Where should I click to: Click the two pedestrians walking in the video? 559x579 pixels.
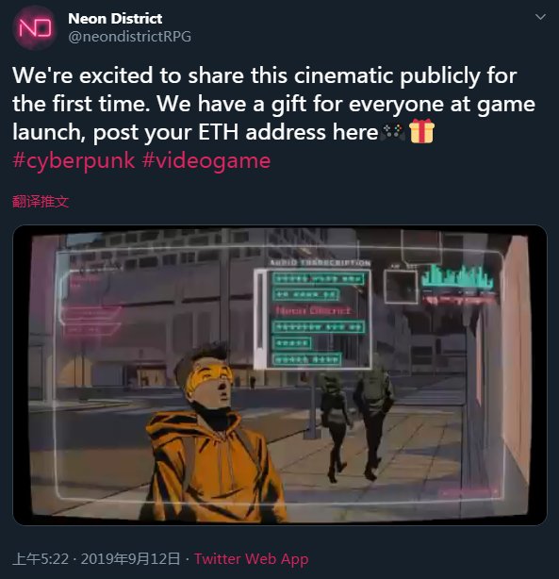(354, 422)
